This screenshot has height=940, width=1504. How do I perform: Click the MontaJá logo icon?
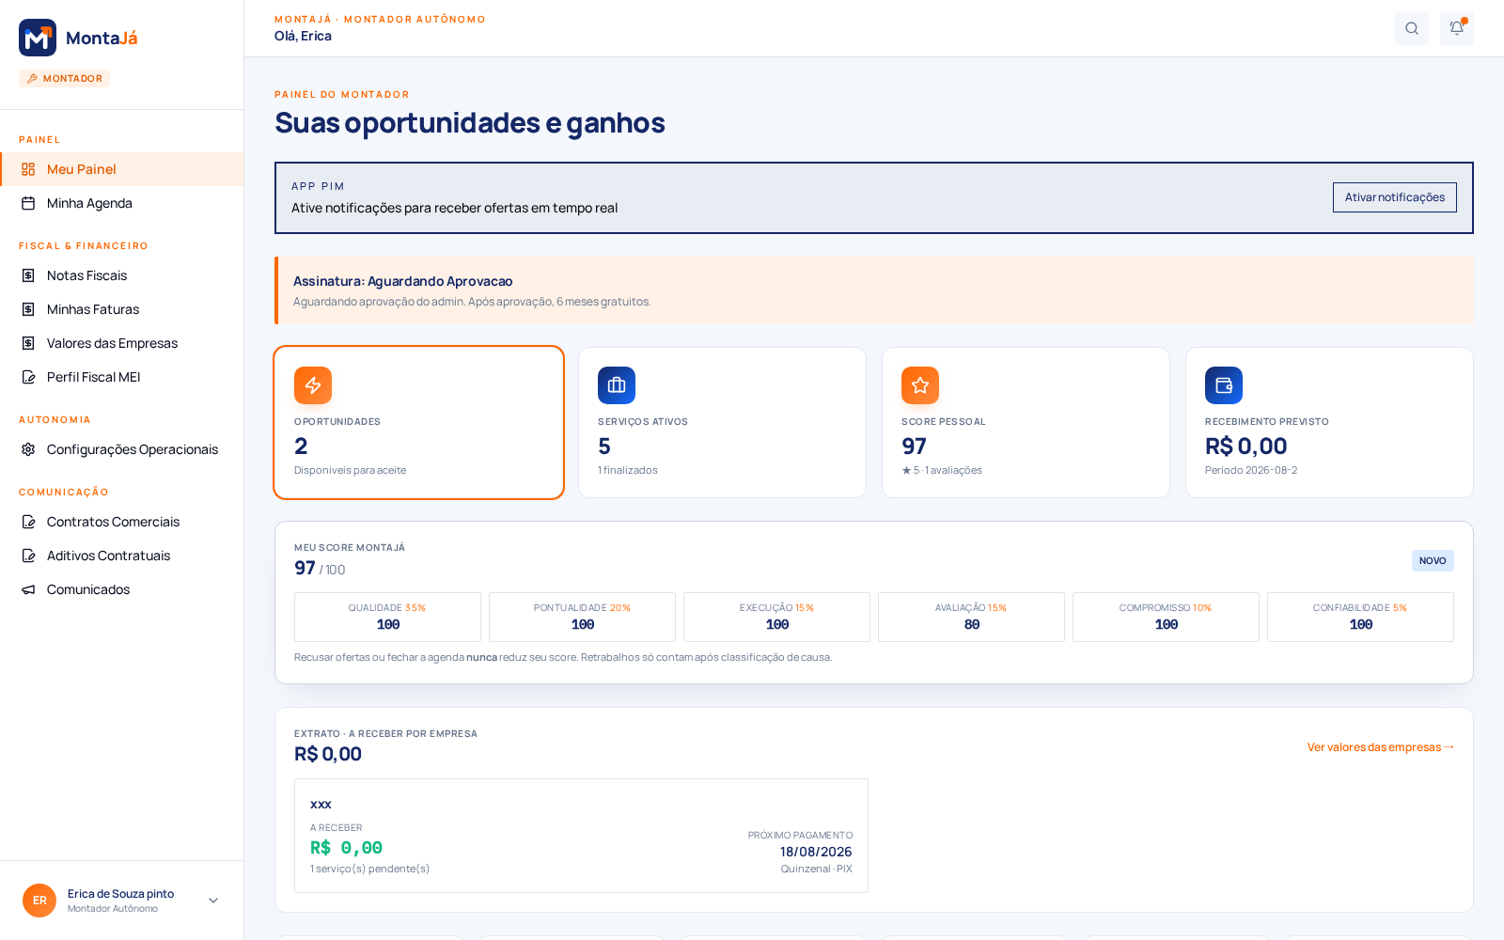click(x=38, y=38)
